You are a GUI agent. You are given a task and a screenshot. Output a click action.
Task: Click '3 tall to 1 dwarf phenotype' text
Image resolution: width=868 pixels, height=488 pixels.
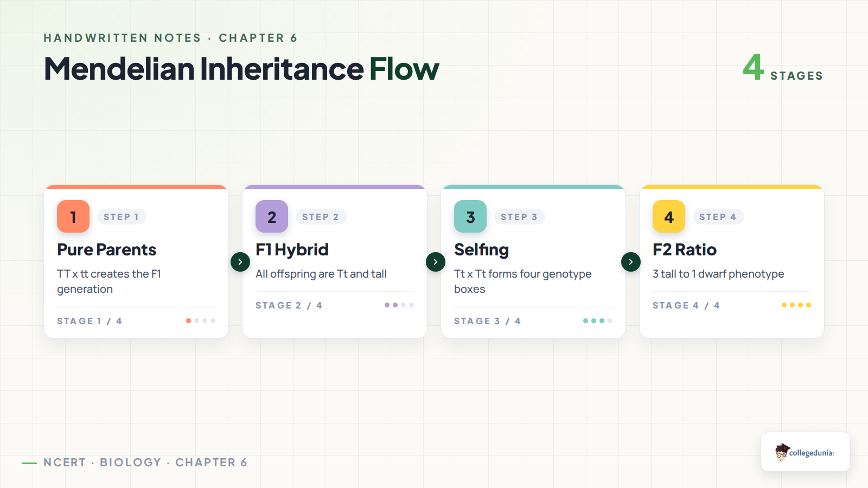coord(718,274)
